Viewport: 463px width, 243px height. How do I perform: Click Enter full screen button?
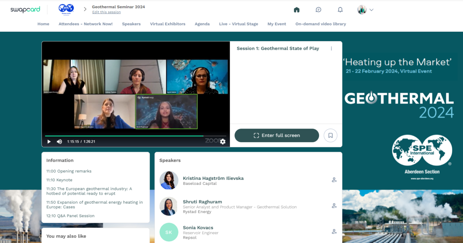pyautogui.click(x=277, y=135)
